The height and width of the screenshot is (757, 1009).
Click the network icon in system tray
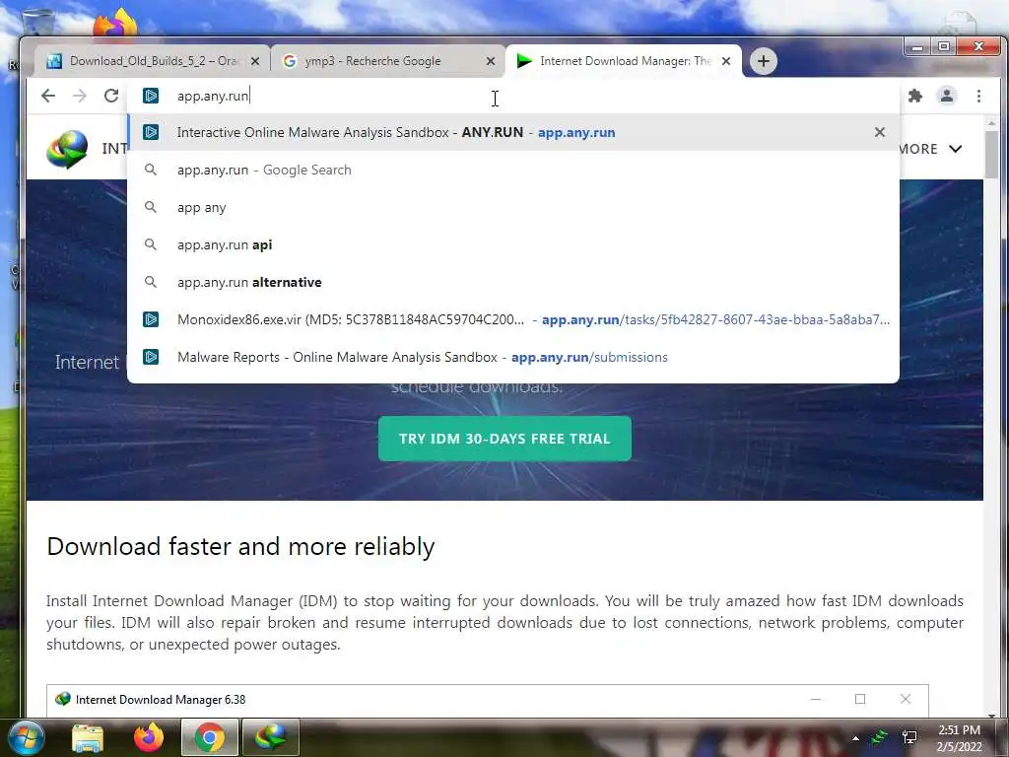909,737
